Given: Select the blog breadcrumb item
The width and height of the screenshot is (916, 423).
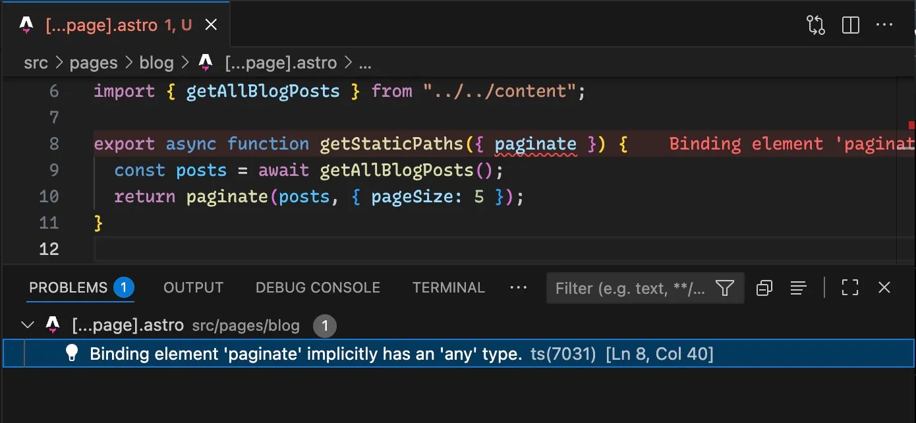Looking at the screenshot, I should (156, 63).
